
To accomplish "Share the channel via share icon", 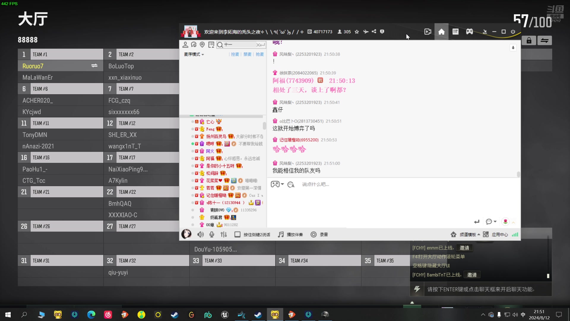I will 374,32.
